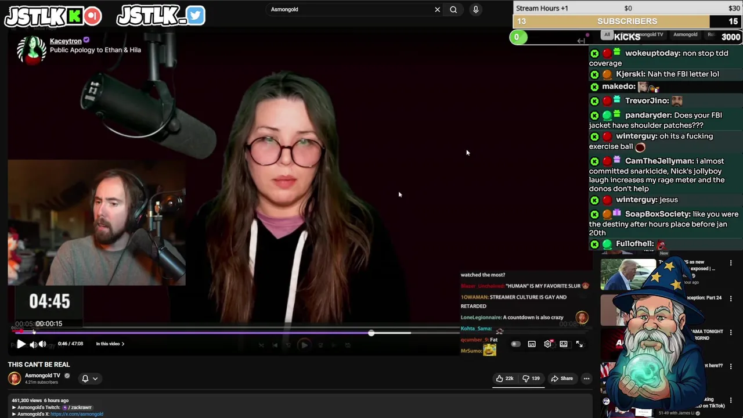
Task: Click the LoneLegionnaire message in video chat
Action: tap(512, 318)
